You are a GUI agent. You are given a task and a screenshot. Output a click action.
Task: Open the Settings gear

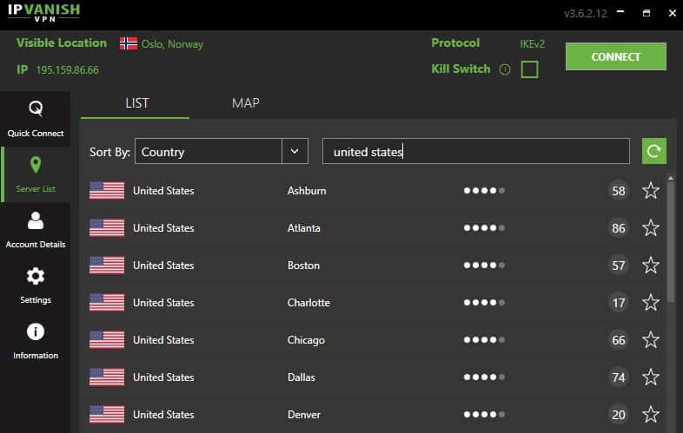tap(36, 276)
